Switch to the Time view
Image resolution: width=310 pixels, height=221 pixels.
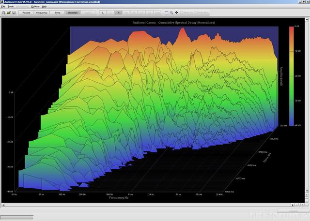[58, 12]
